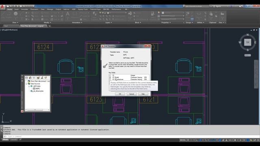Open the Featured Apps ribbon tab
The width and height of the screenshot is (260, 146).
click(x=95, y=9)
